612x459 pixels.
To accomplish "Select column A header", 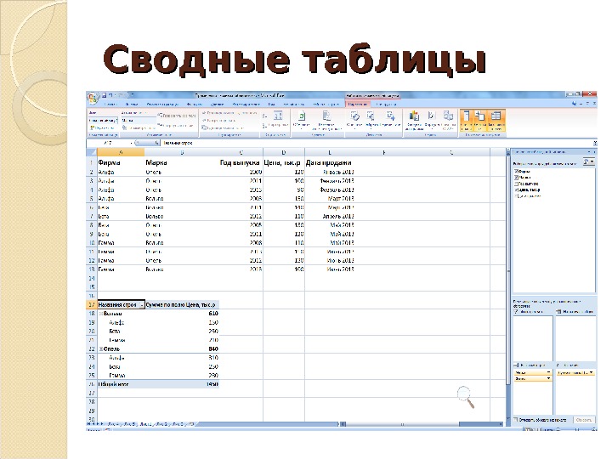I will point(121,153).
